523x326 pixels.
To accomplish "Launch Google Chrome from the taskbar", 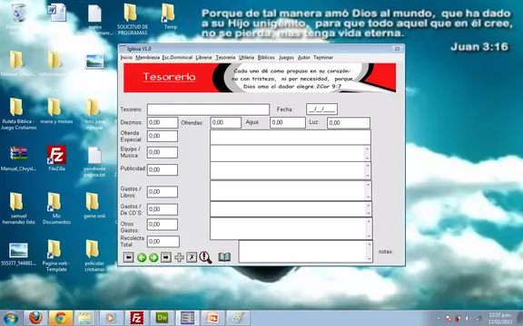I will (x=60, y=318).
